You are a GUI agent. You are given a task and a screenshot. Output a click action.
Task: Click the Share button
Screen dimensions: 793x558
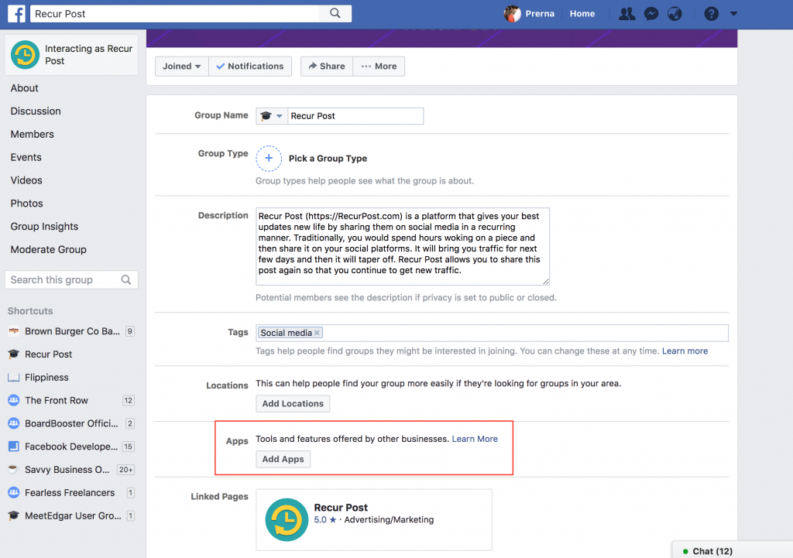click(x=327, y=67)
